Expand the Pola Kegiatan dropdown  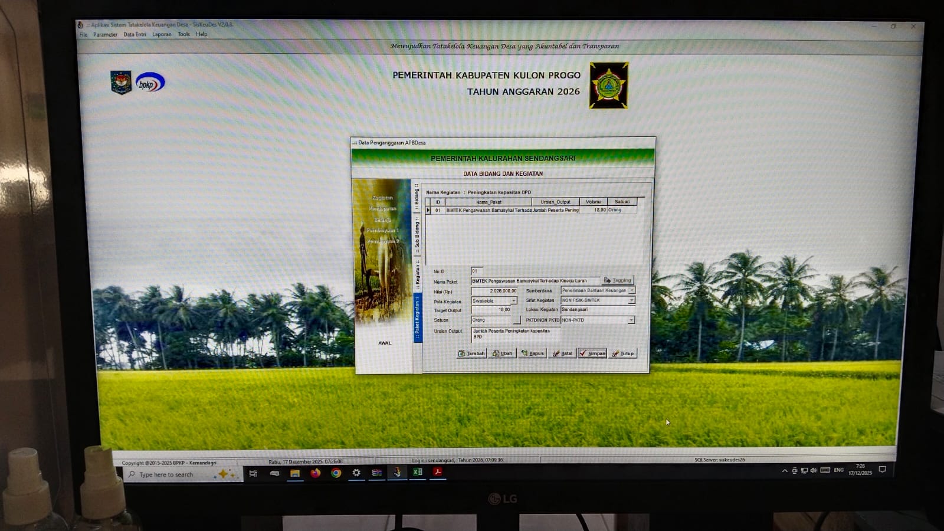coord(513,301)
